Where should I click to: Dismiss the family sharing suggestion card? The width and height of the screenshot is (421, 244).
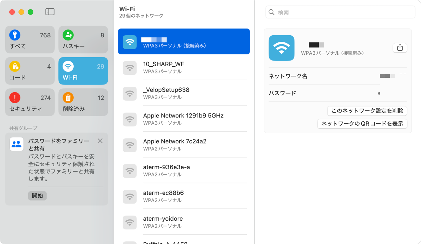pos(100,141)
